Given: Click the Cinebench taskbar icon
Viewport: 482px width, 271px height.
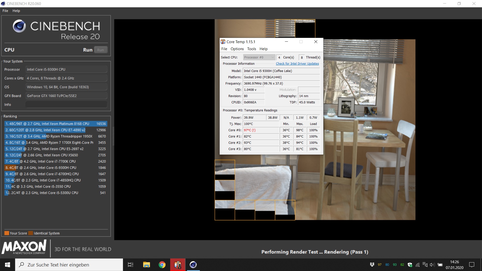Looking at the screenshot, I should [x=193, y=265].
